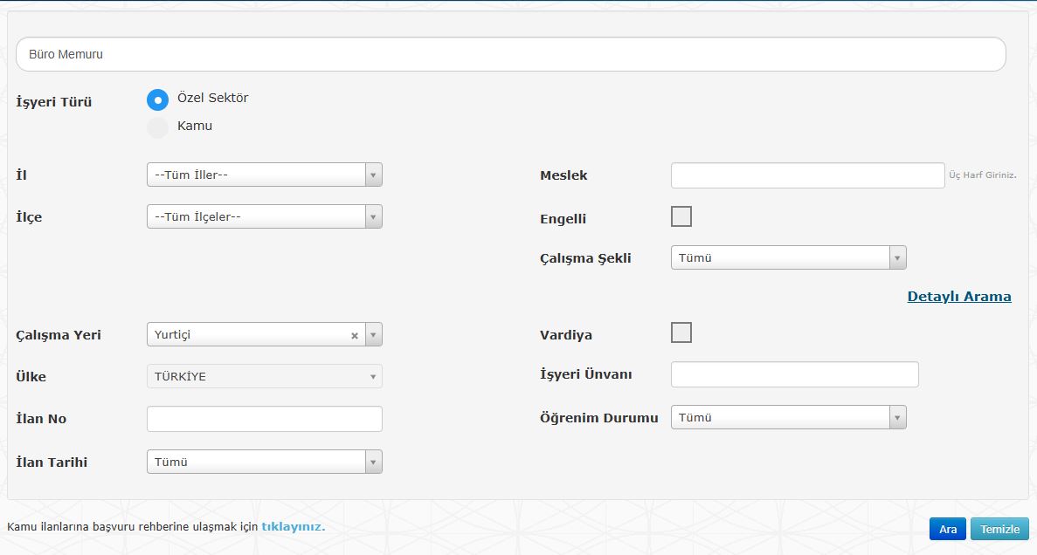Viewport: 1037px width, 555px height.
Task: Clear the Çalışma Yeri selection with x icon
Action: click(x=355, y=335)
